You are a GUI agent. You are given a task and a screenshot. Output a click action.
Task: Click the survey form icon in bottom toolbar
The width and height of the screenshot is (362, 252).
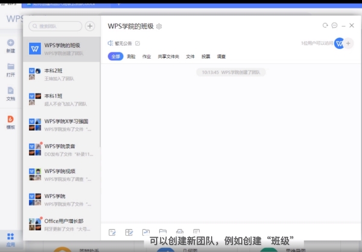point(197,232)
